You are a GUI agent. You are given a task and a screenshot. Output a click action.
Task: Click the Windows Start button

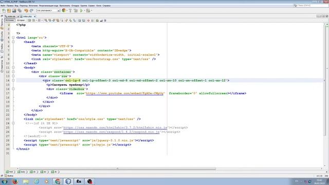(4, 181)
